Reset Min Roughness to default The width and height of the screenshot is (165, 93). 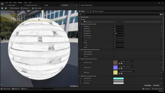point(161,33)
